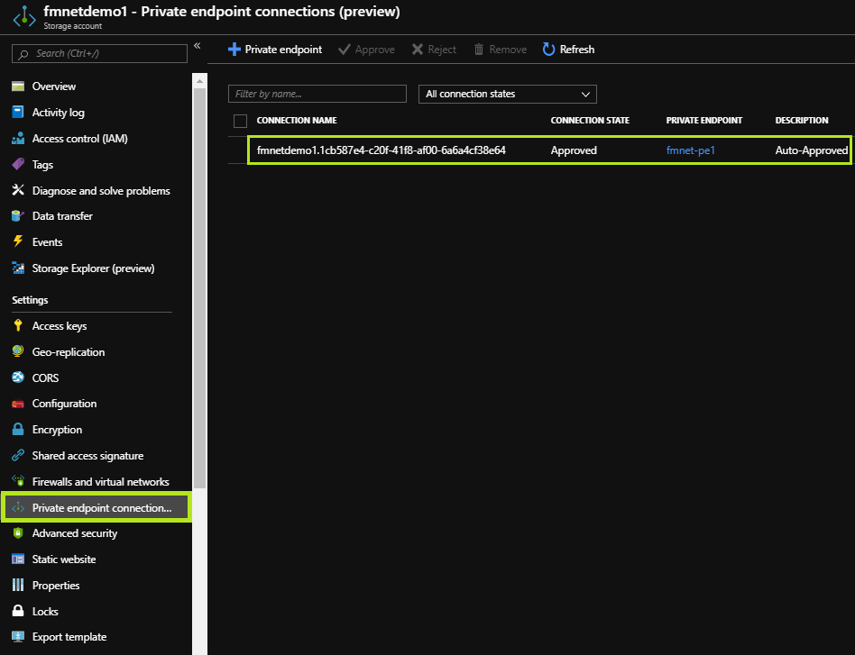Image resolution: width=855 pixels, height=655 pixels.
Task: Click the Refresh circular arrow icon
Action: pos(548,49)
